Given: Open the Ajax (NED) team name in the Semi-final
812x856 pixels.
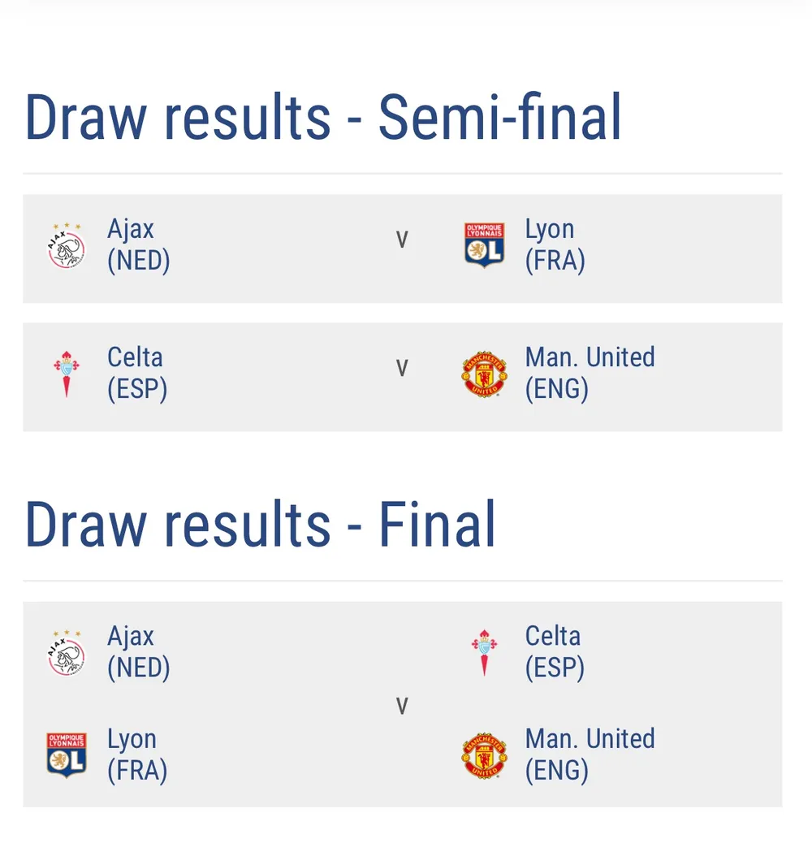Looking at the screenshot, I should (139, 245).
